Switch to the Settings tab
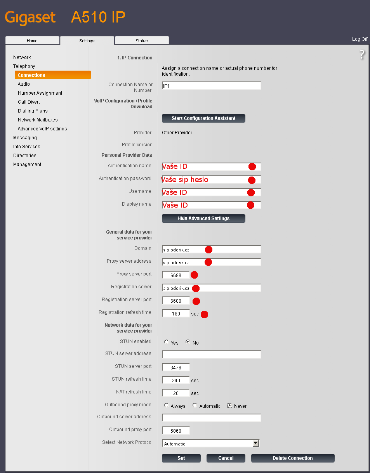Viewport: 370px width, 473px height. coord(87,41)
